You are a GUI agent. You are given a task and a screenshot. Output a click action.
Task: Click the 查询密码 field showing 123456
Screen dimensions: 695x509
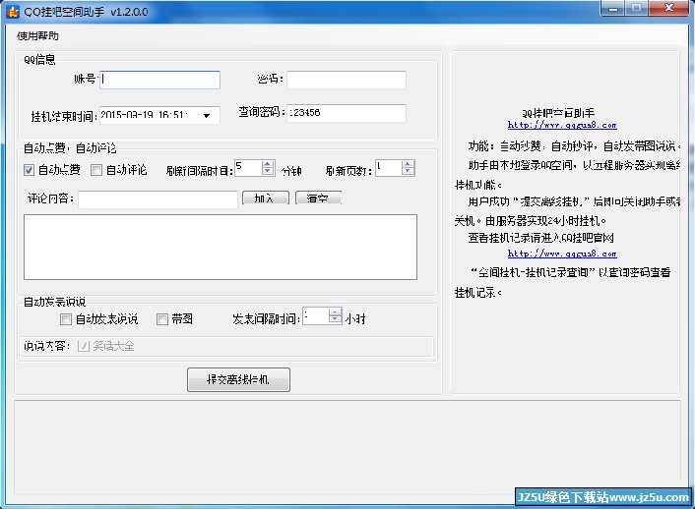coord(347,113)
